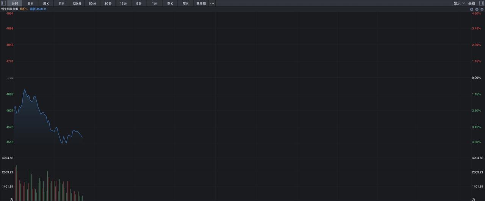Toggle the right sidebar panel icon
The width and height of the screenshot is (485, 201).
[482, 3]
